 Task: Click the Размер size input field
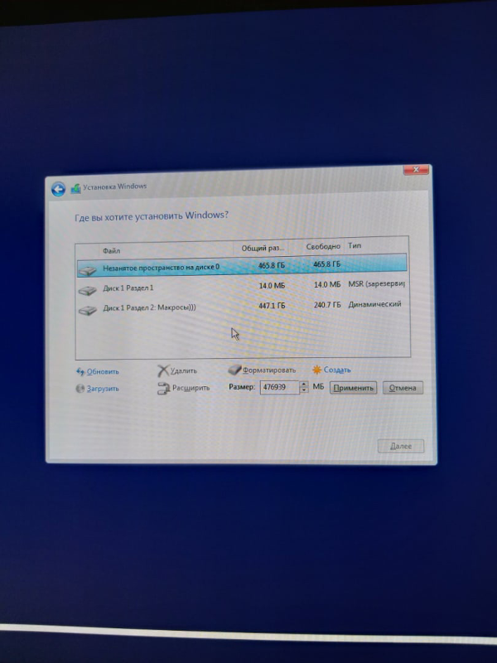(x=279, y=387)
